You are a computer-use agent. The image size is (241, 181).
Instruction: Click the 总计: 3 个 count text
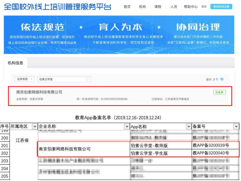point(212,79)
